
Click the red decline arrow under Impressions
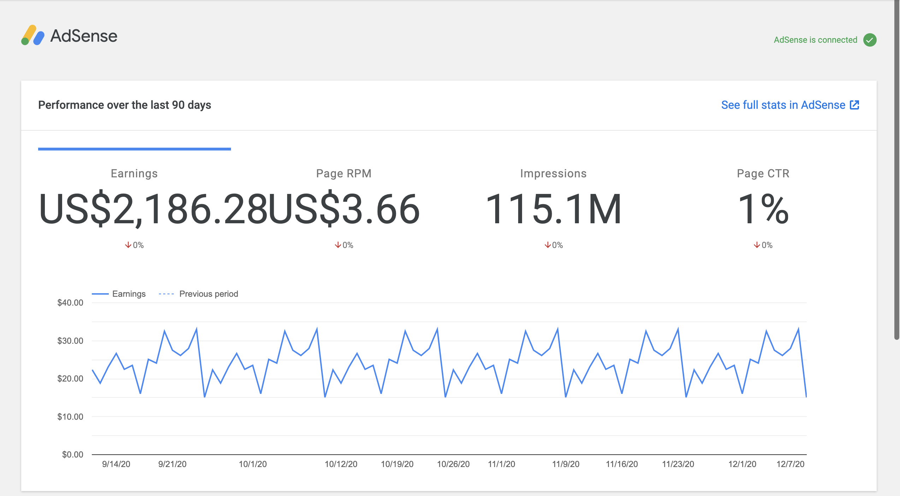tap(548, 244)
